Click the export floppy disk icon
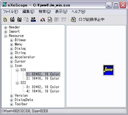The height and width of the screenshot is (115, 128). [12, 20]
